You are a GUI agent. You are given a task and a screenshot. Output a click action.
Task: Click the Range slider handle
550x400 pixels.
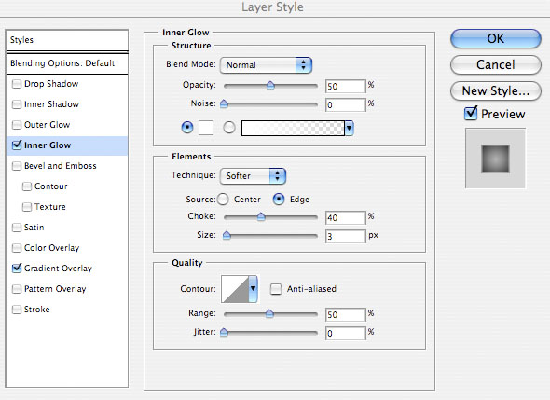(269, 313)
